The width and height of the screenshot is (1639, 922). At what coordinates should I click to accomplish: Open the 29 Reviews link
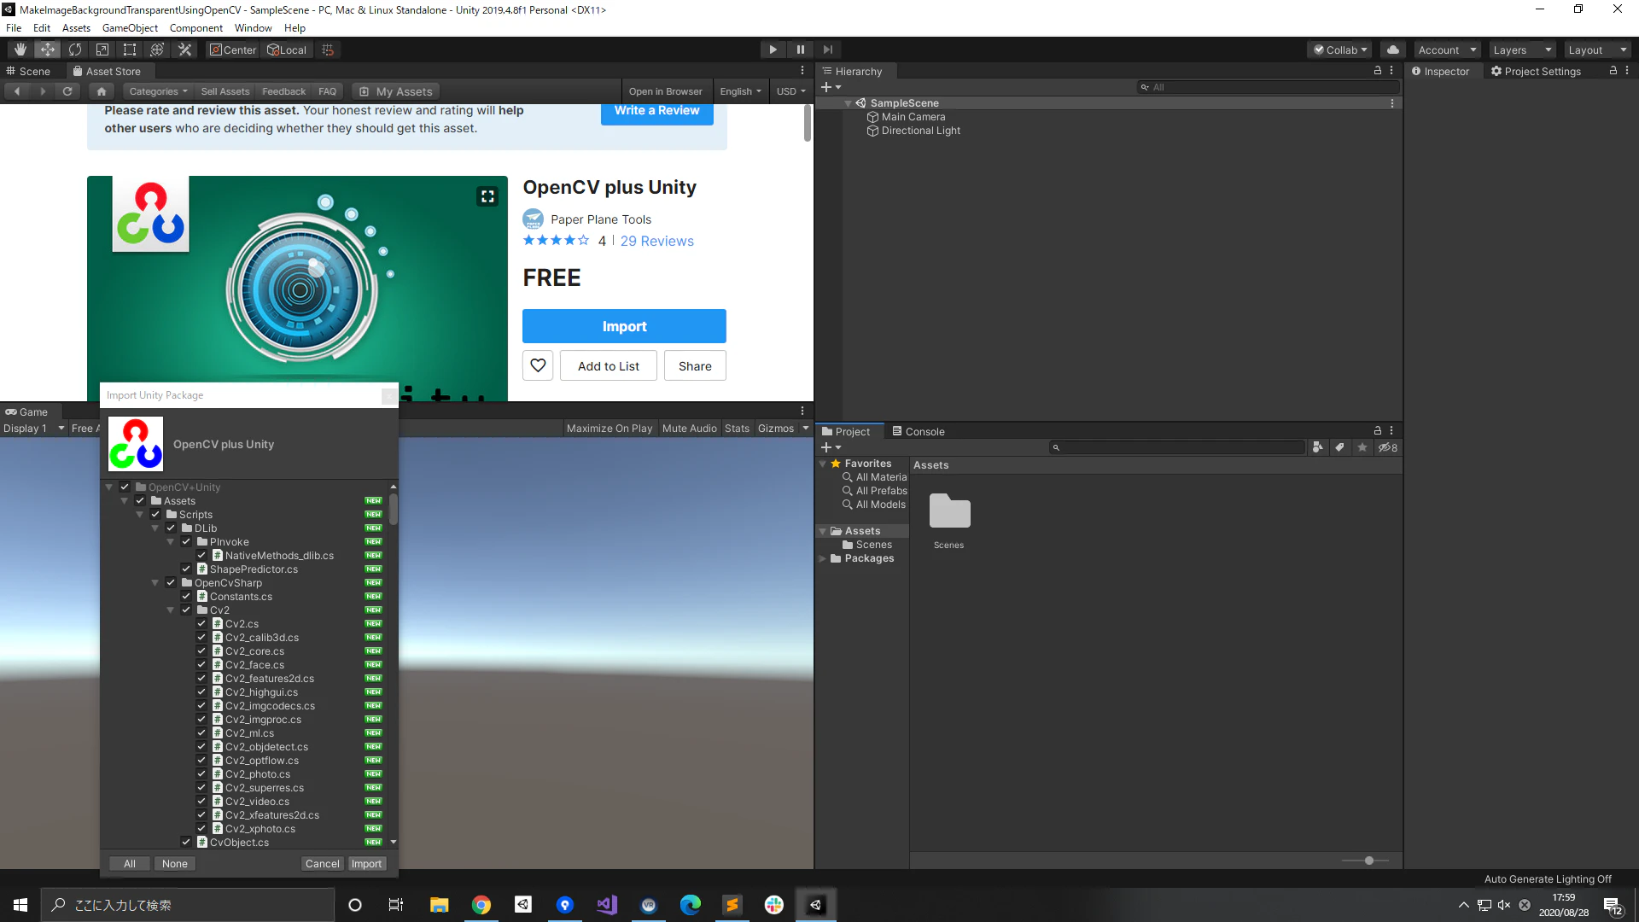(x=656, y=241)
